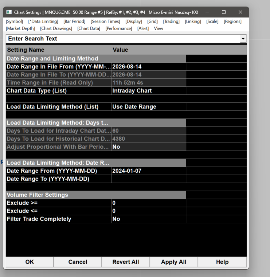Switch to the [Performance] tab
270x277 pixels.
pyautogui.click(x=119, y=28)
